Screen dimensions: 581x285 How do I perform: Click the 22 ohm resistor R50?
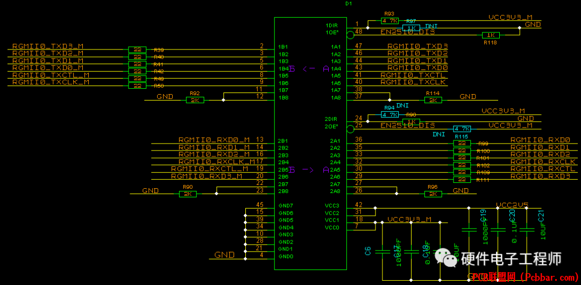click(x=137, y=85)
